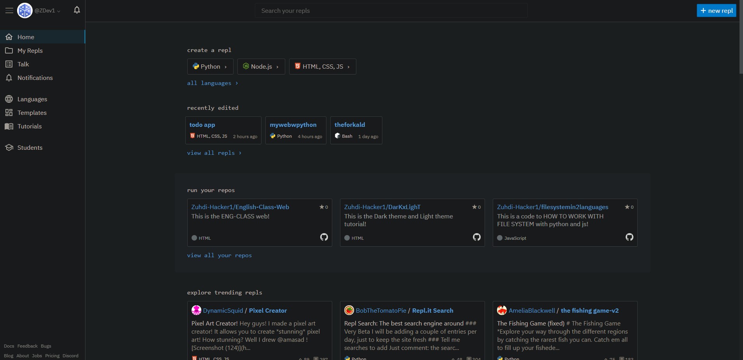Click the My Repls folder icon
This screenshot has height=360, width=743.
tap(9, 50)
